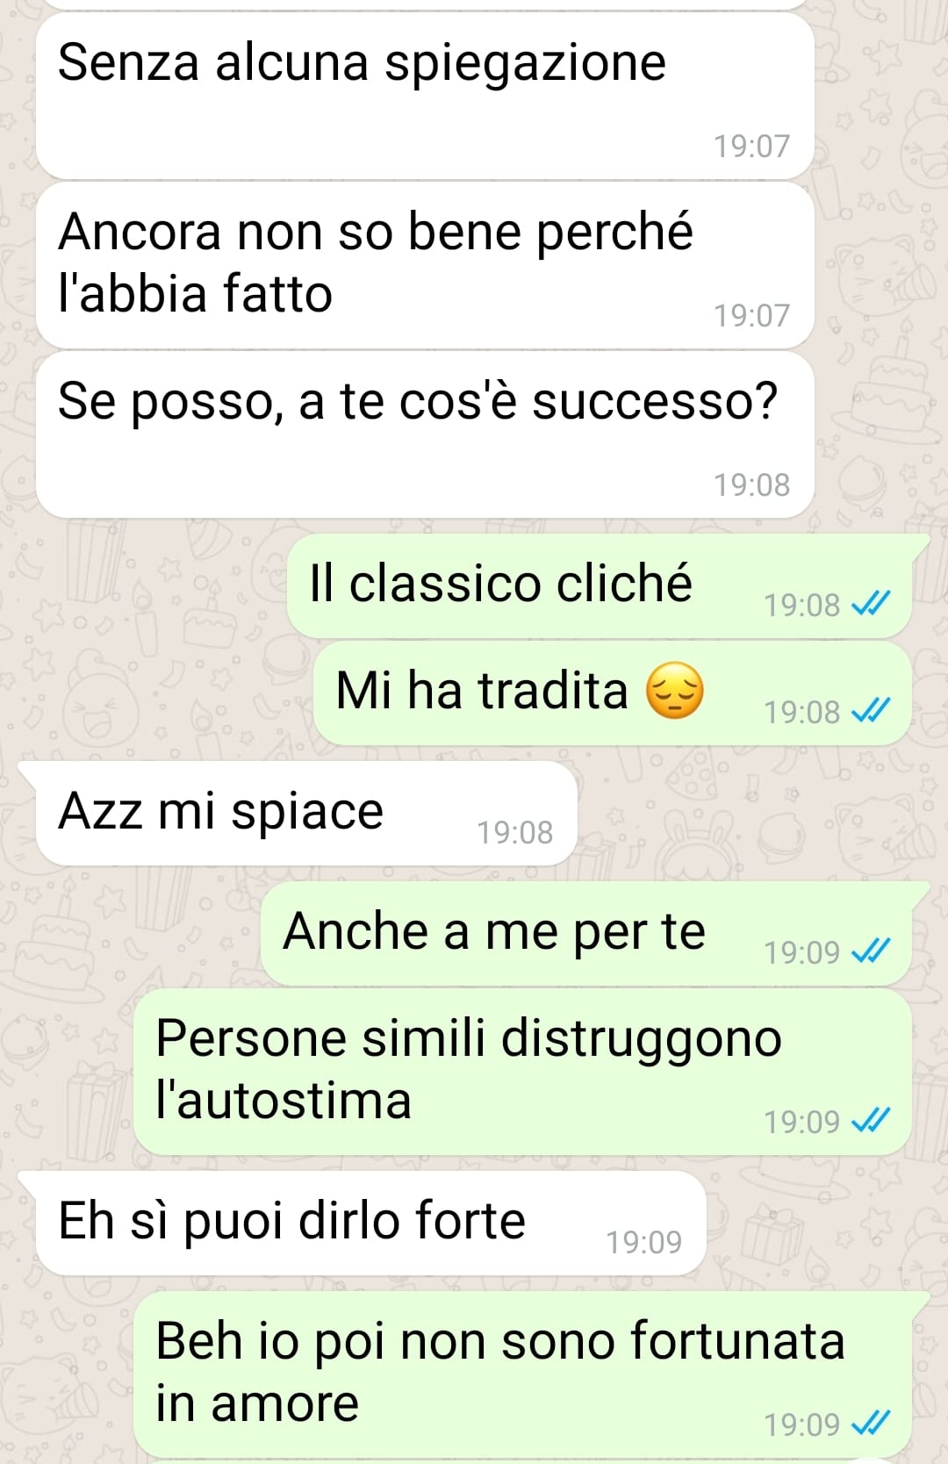Screen dimensions: 948x1464
Task: Tap the 'Se posso, a te cos'è successo?' message
Action: pyautogui.click(x=425, y=434)
